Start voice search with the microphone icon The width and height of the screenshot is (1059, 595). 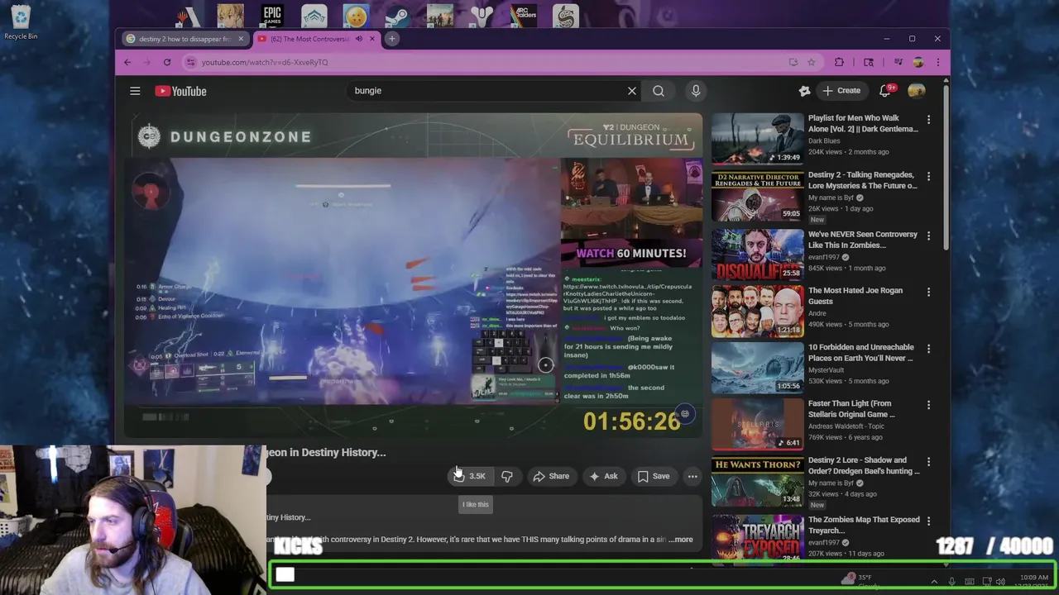pyautogui.click(x=696, y=91)
